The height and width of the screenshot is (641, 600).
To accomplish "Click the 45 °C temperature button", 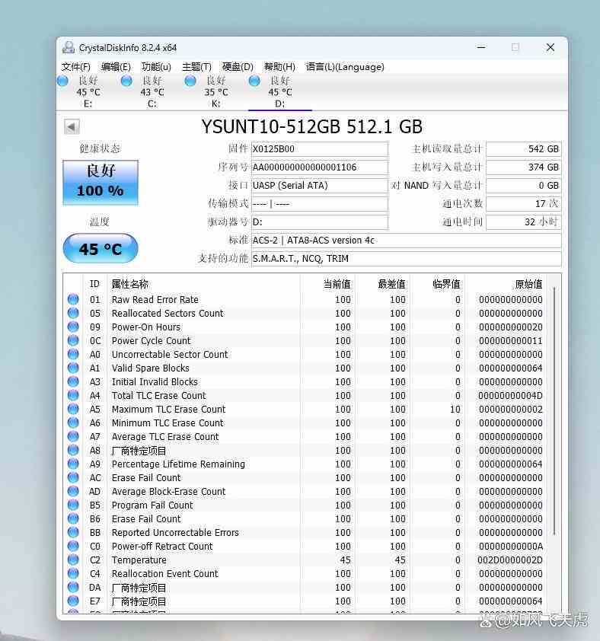I will [x=100, y=249].
